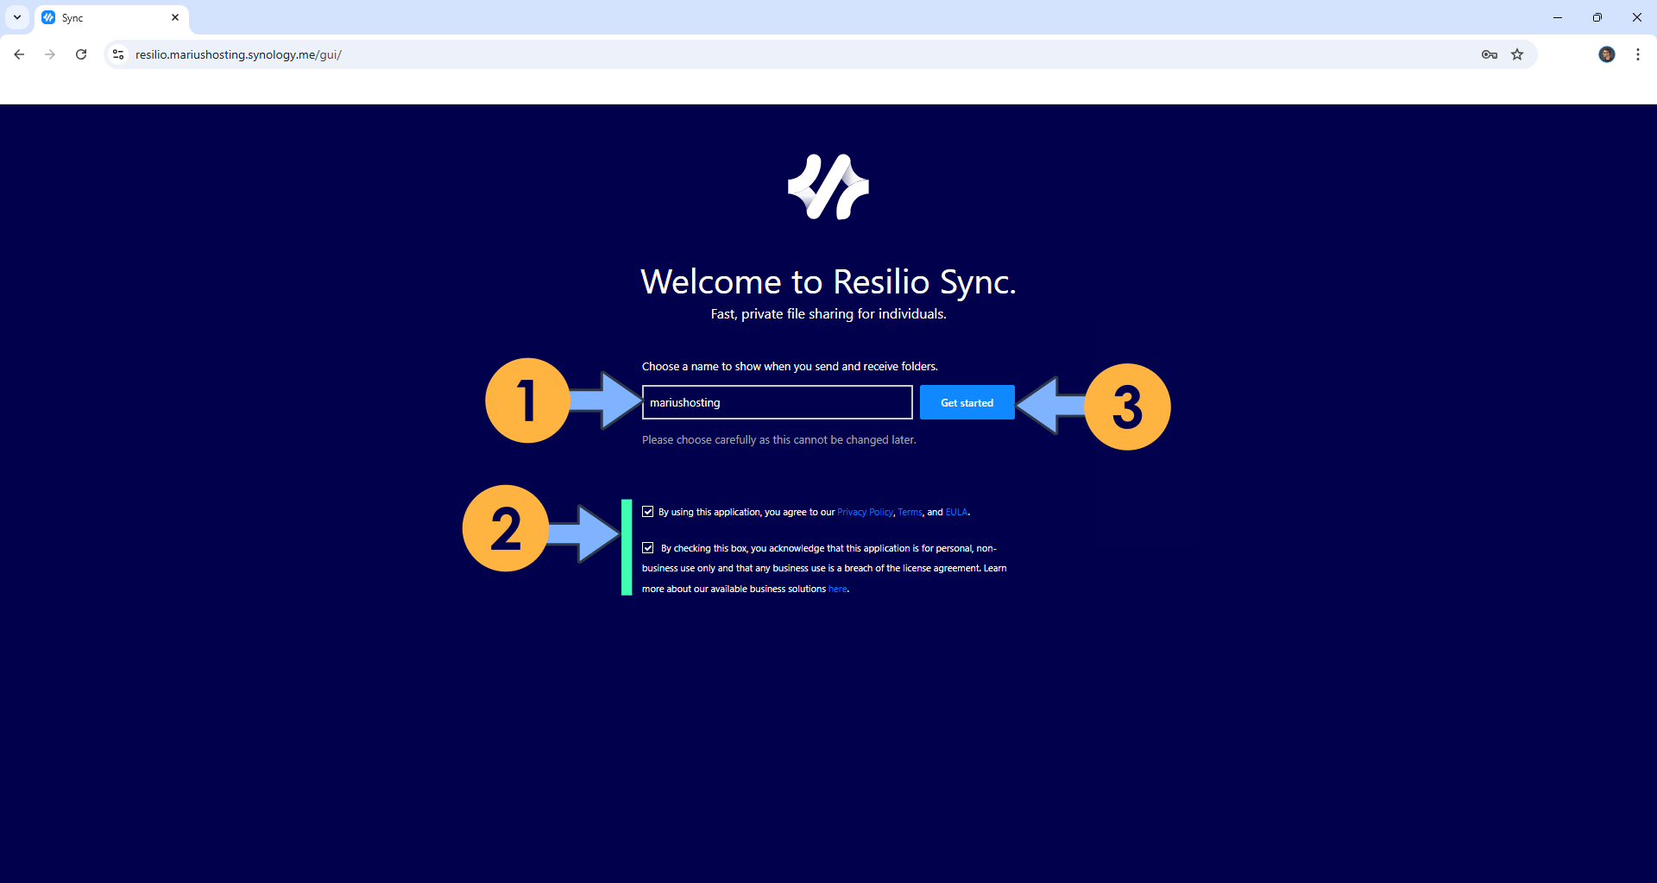The width and height of the screenshot is (1657, 883).
Task: Open saved passwords key icon
Action: (1489, 54)
